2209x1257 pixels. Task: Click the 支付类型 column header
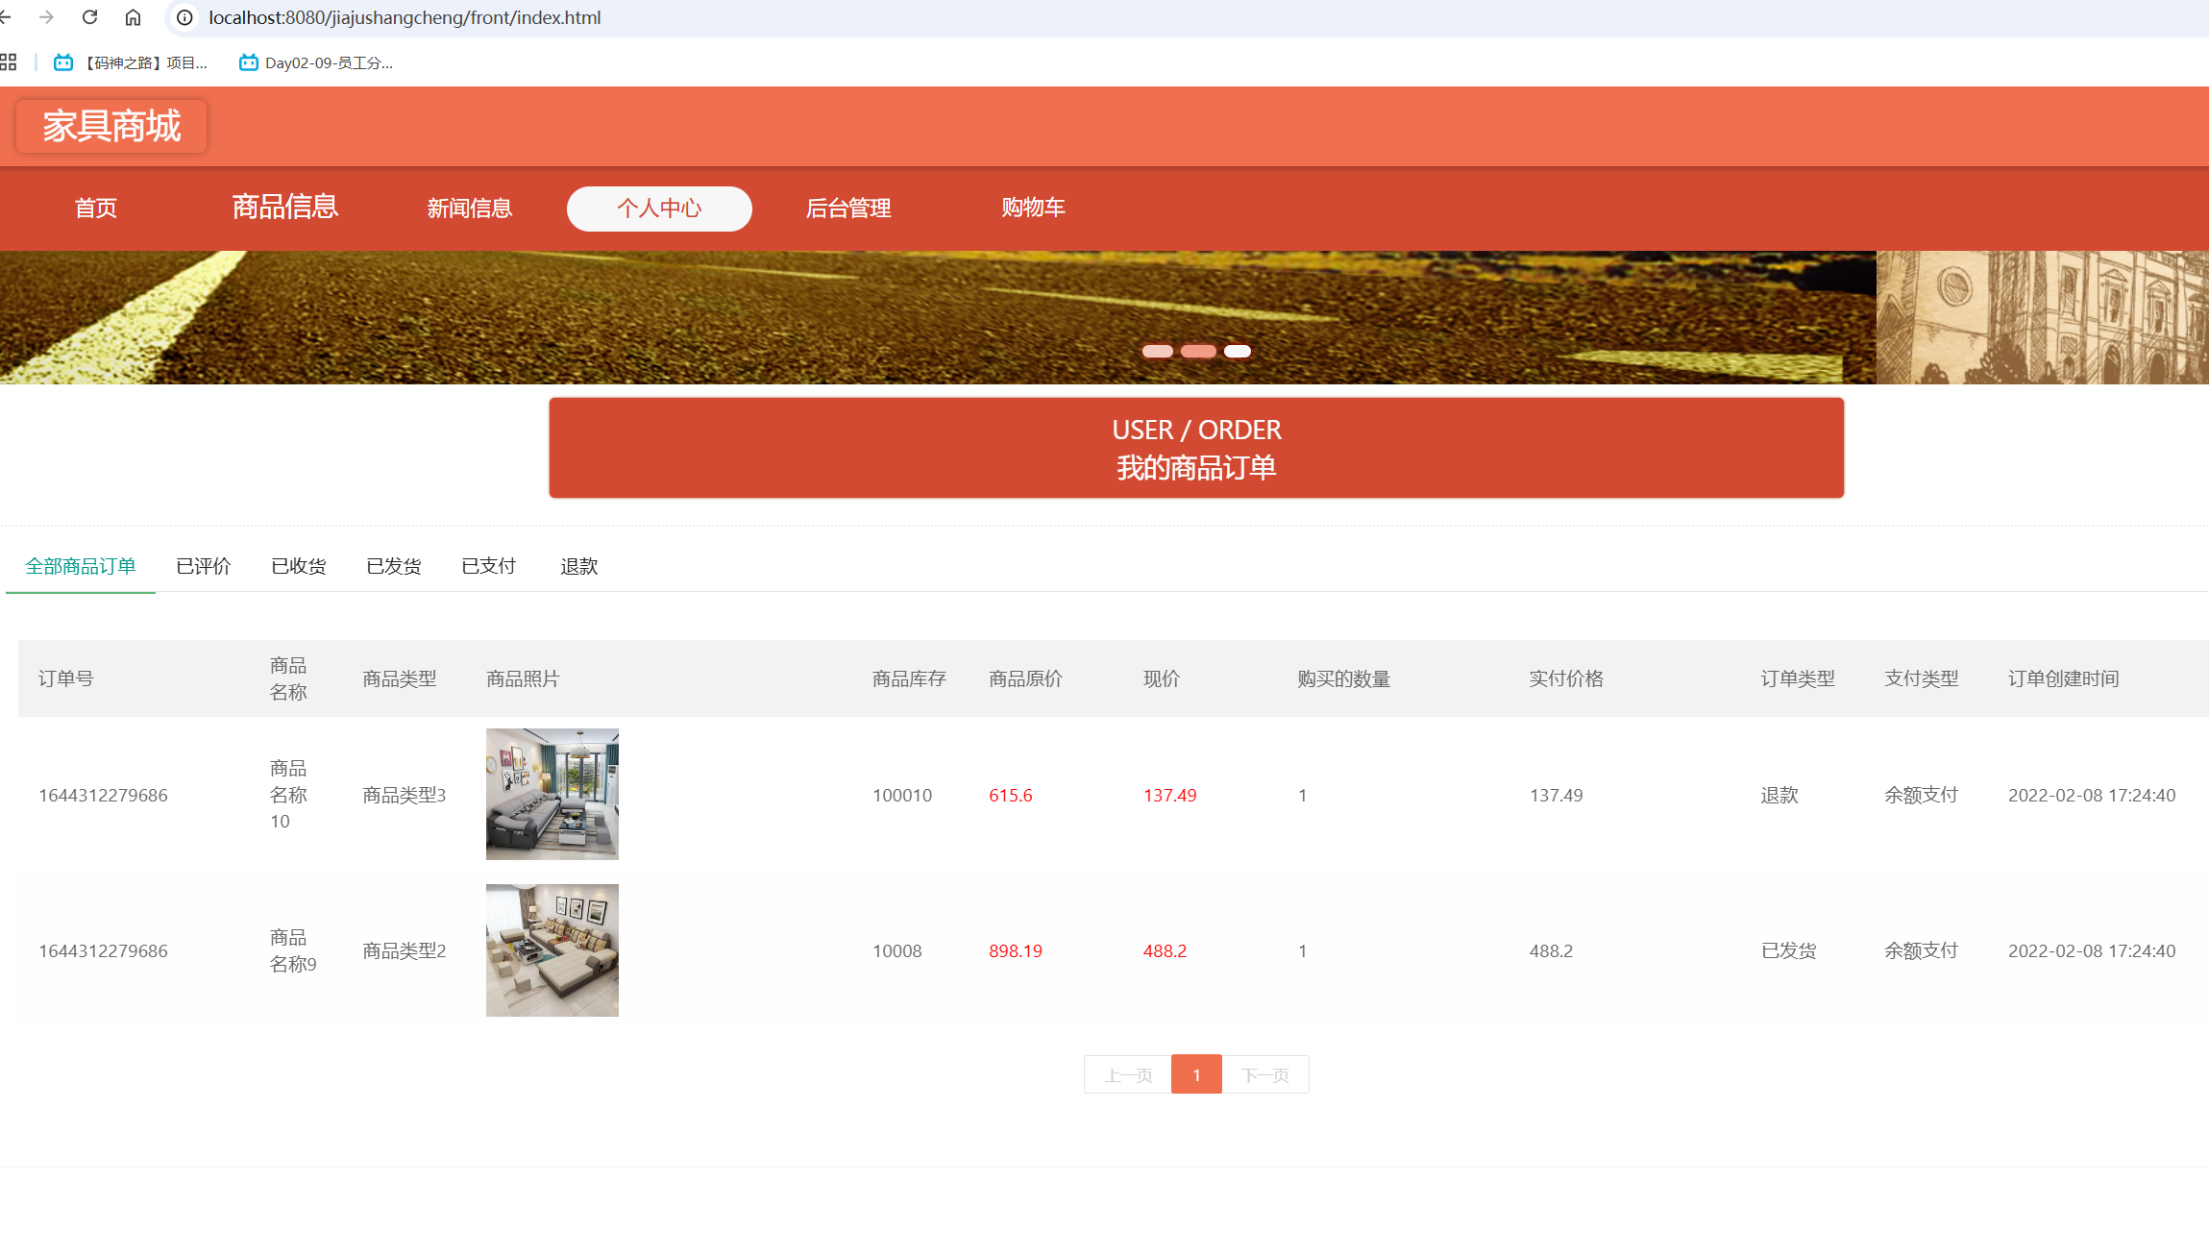1922,678
